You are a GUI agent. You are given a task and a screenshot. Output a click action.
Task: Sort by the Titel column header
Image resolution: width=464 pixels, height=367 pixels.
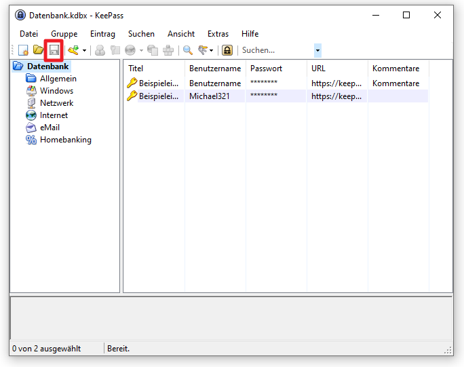click(154, 69)
